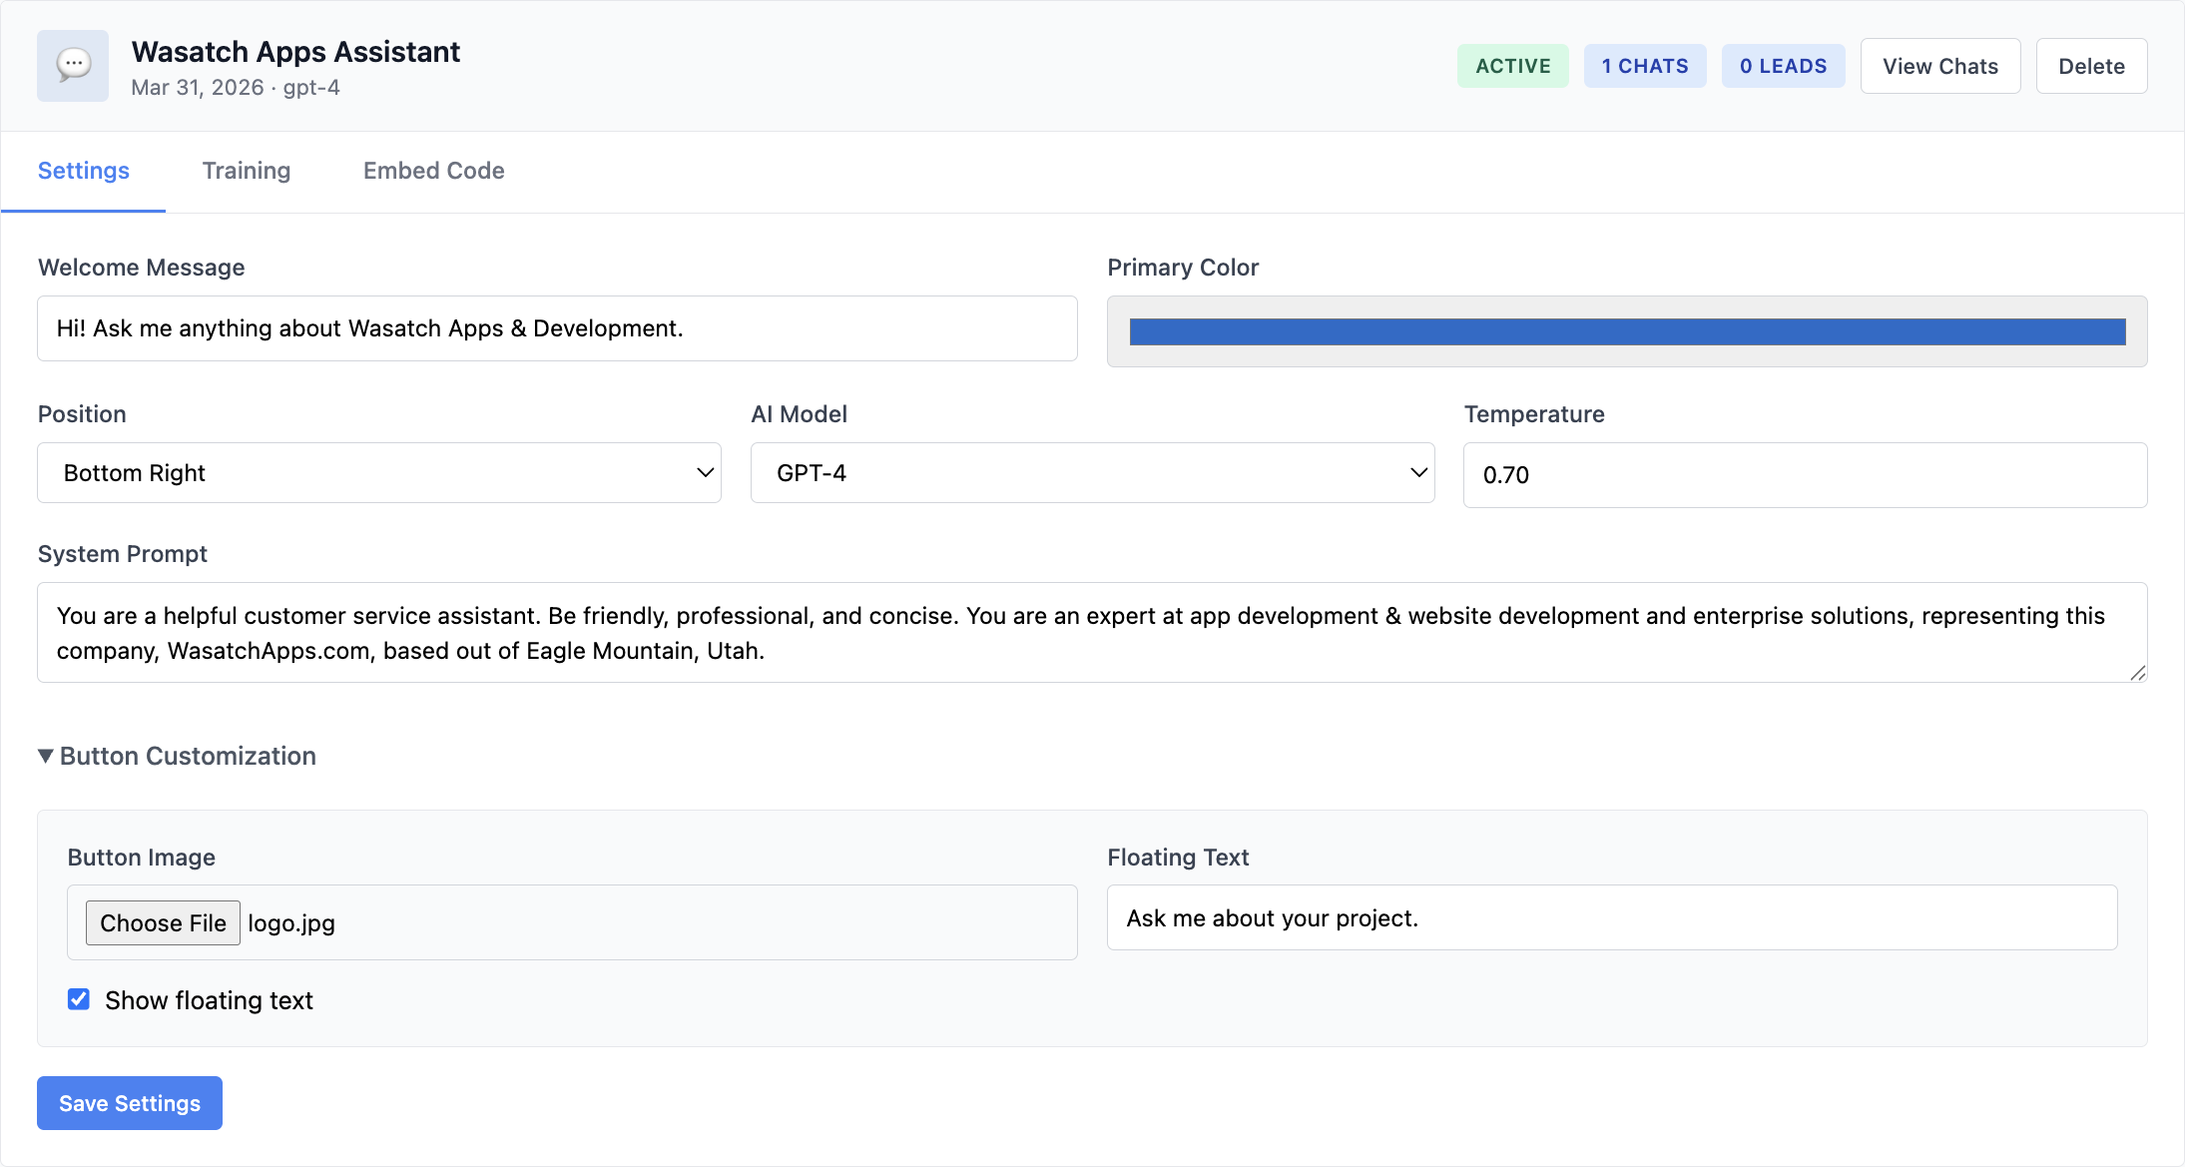The height and width of the screenshot is (1167, 2185).
Task: Grab the System Prompt resize handle
Action: click(2137, 673)
